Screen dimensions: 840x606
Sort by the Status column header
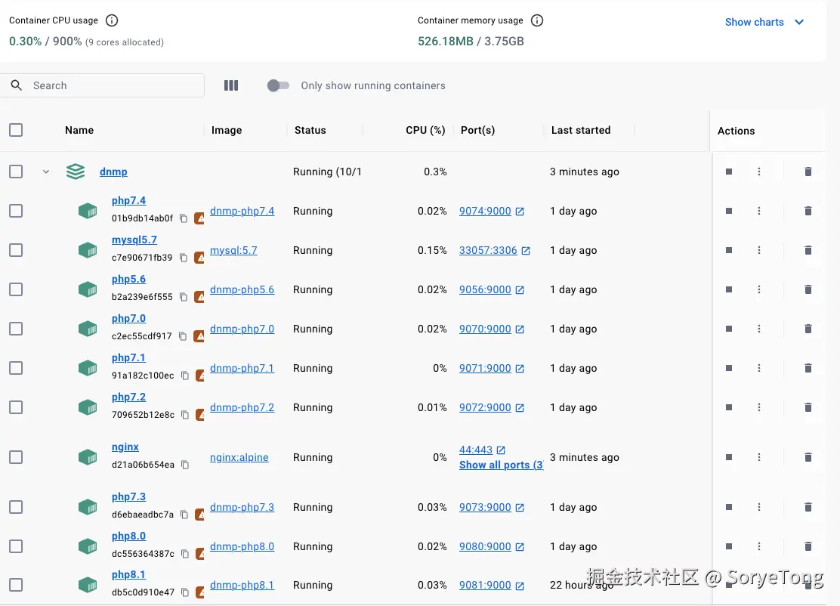coord(310,130)
